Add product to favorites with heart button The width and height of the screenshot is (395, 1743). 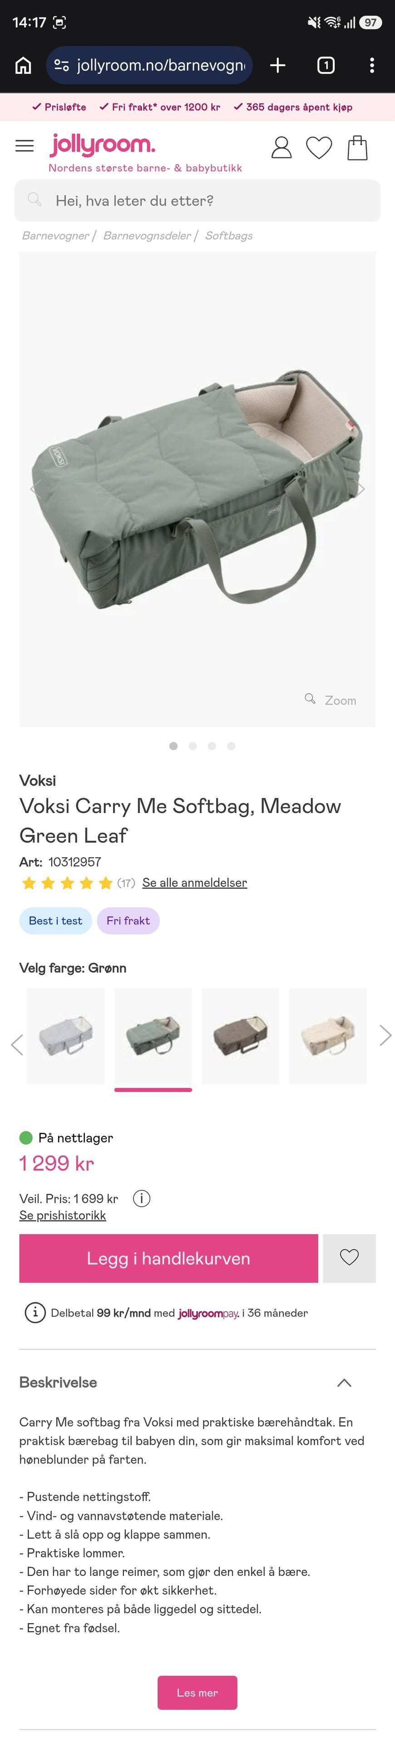click(349, 1258)
